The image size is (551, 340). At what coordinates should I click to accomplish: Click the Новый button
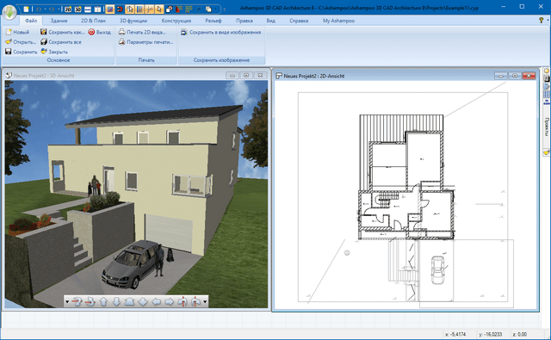[x=17, y=32]
